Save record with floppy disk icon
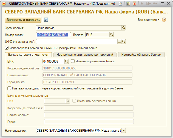The width and height of the screenshot is (173, 138). (46, 20)
